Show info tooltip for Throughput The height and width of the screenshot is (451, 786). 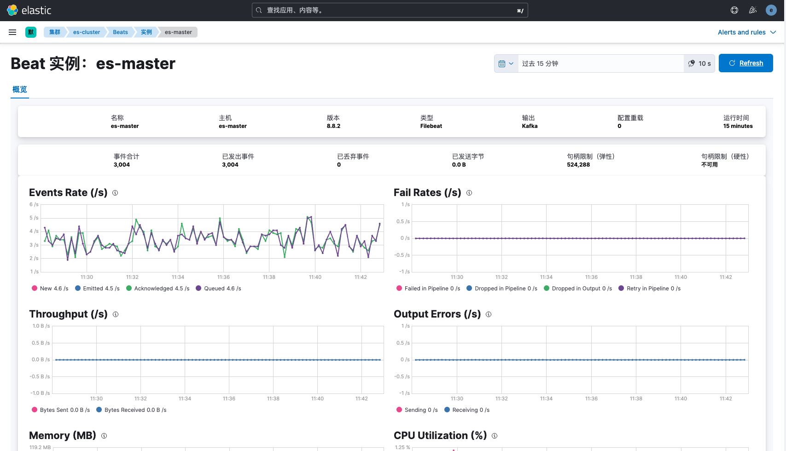(x=116, y=314)
